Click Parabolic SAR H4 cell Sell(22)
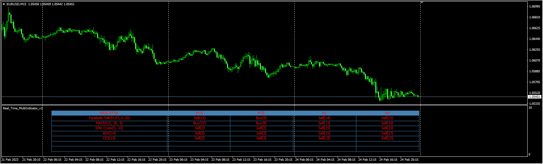The height and width of the screenshot is (164, 543). (x=387, y=118)
